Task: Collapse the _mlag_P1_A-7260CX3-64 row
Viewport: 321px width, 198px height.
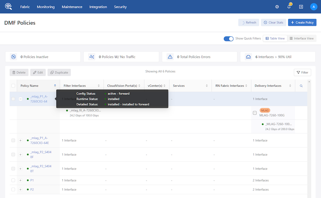Action: pyautogui.click(x=20, y=99)
